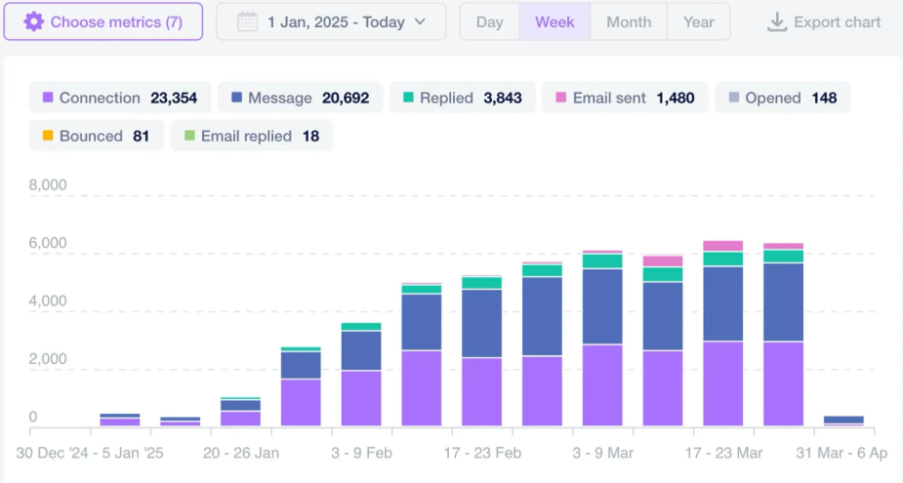This screenshot has width=903, height=483.
Task: Select the Week view tab
Action: (554, 21)
